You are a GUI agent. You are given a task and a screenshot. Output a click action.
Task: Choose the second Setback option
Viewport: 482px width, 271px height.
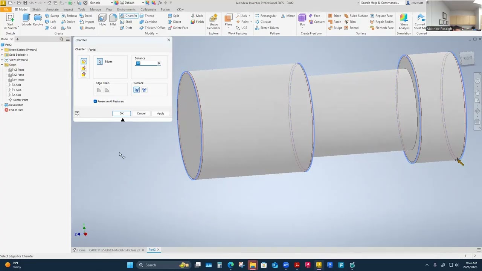(x=144, y=90)
